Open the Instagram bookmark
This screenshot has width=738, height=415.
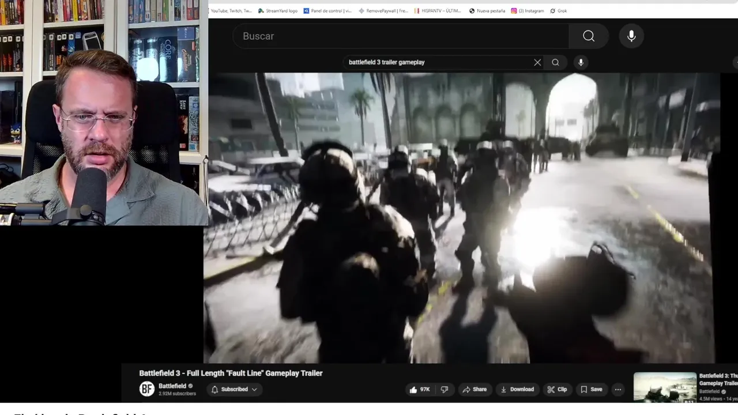pyautogui.click(x=528, y=10)
